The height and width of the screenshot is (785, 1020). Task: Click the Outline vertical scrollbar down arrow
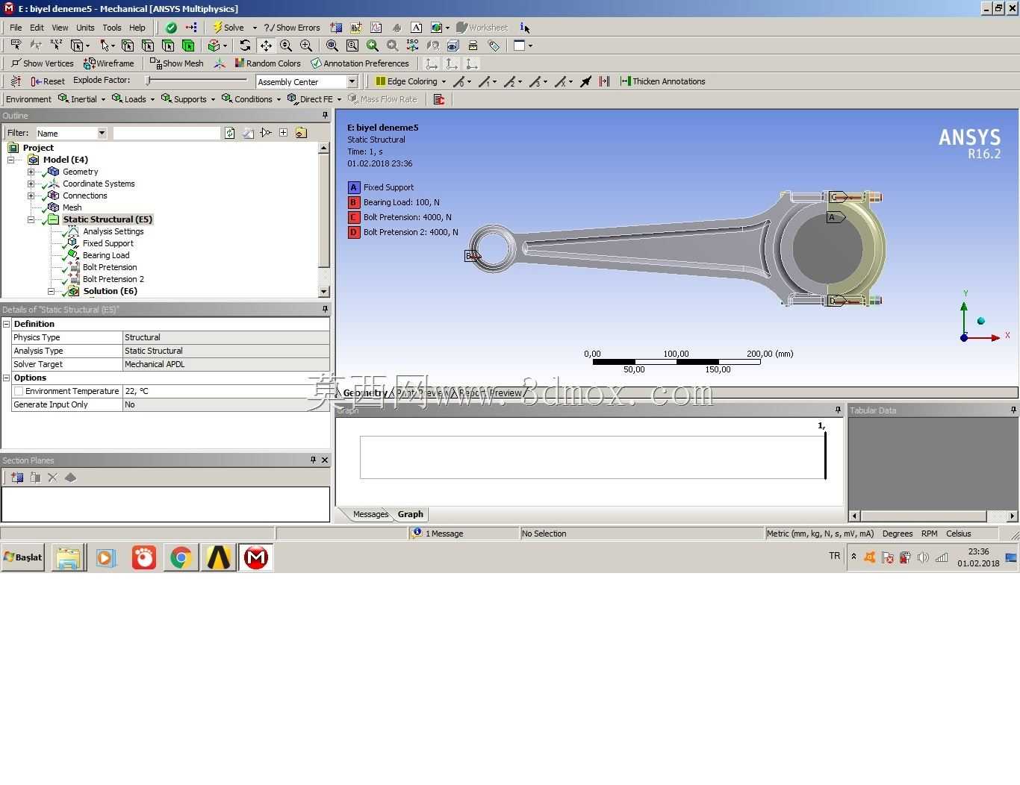pyautogui.click(x=324, y=292)
